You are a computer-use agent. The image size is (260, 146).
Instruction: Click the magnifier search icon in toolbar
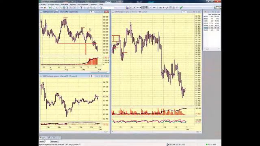101,8
